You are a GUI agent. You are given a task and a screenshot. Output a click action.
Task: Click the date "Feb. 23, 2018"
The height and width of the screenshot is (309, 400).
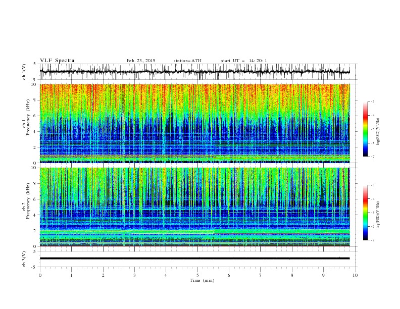pyautogui.click(x=141, y=61)
